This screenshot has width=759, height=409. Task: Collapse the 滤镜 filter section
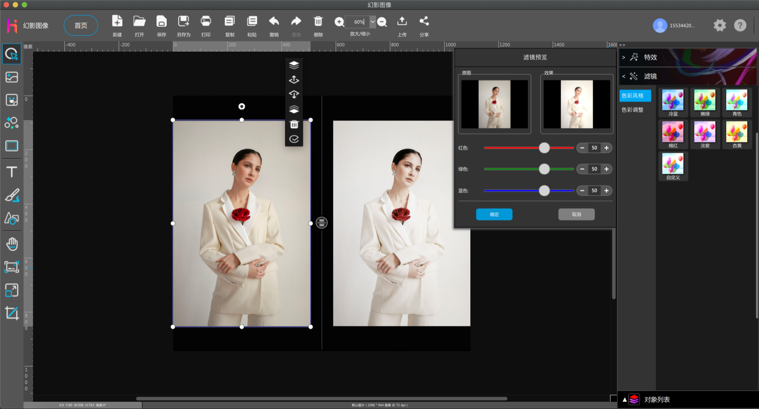pos(688,76)
